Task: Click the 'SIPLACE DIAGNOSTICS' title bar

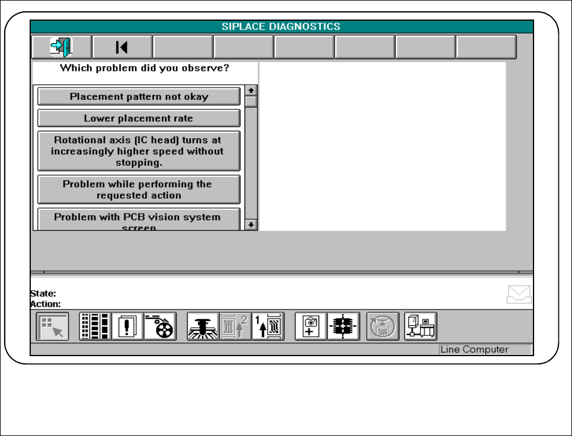Action: tap(282, 27)
